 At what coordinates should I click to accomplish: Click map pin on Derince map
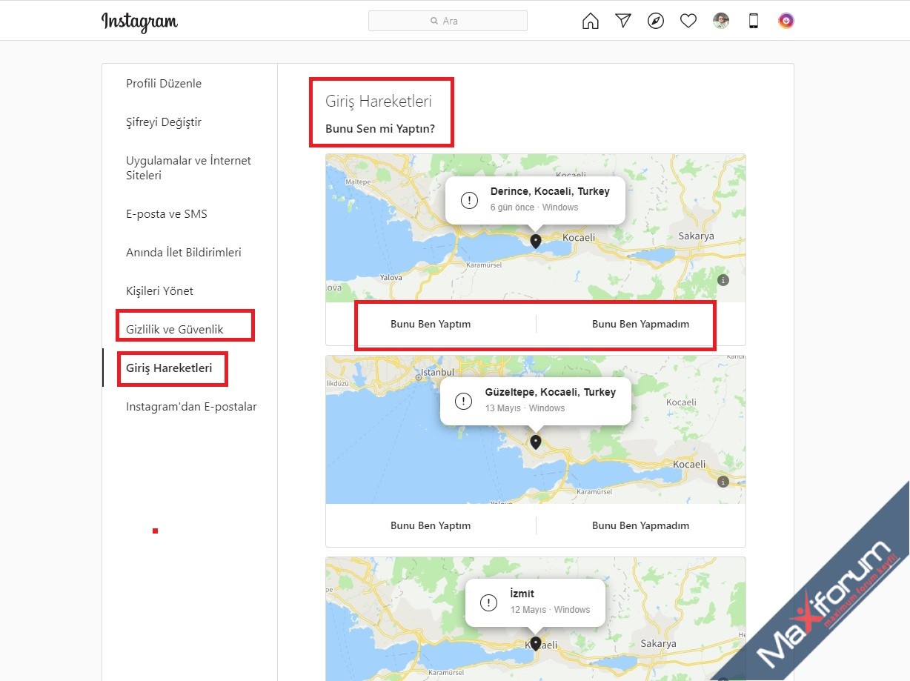[536, 240]
